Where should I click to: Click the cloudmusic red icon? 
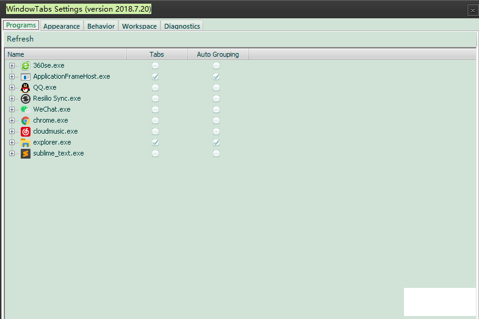click(x=26, y=132)
